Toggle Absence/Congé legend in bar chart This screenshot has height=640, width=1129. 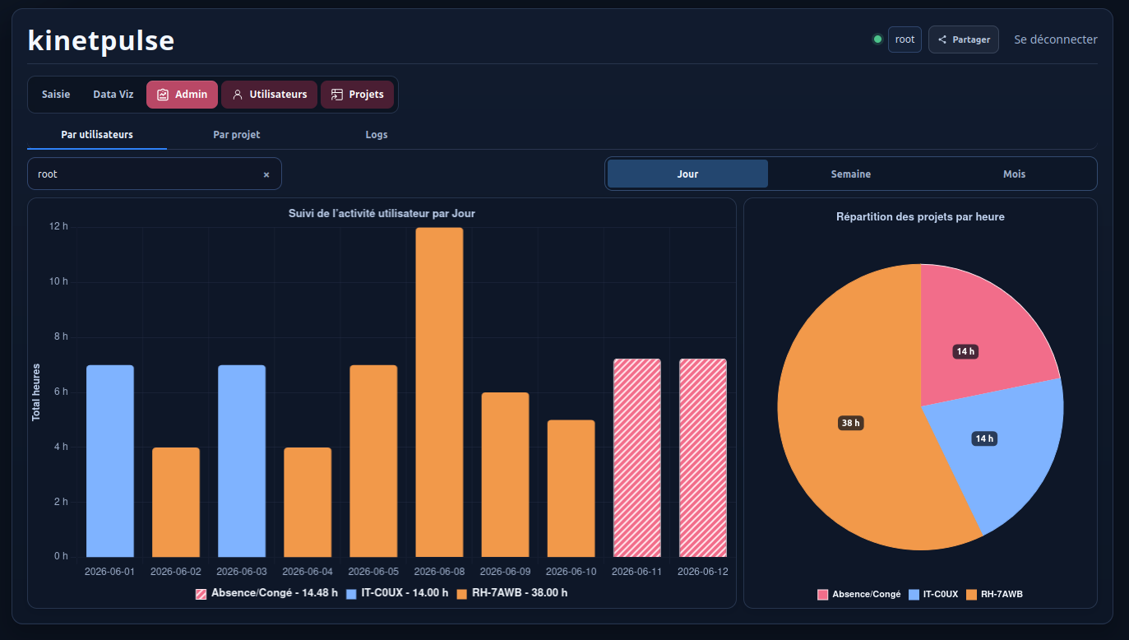266,593
